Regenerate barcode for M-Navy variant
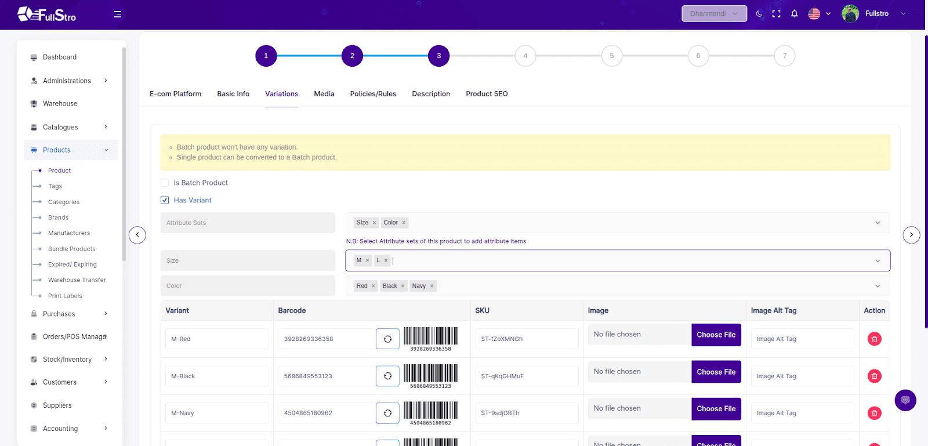928x446 pixels. 387,413
